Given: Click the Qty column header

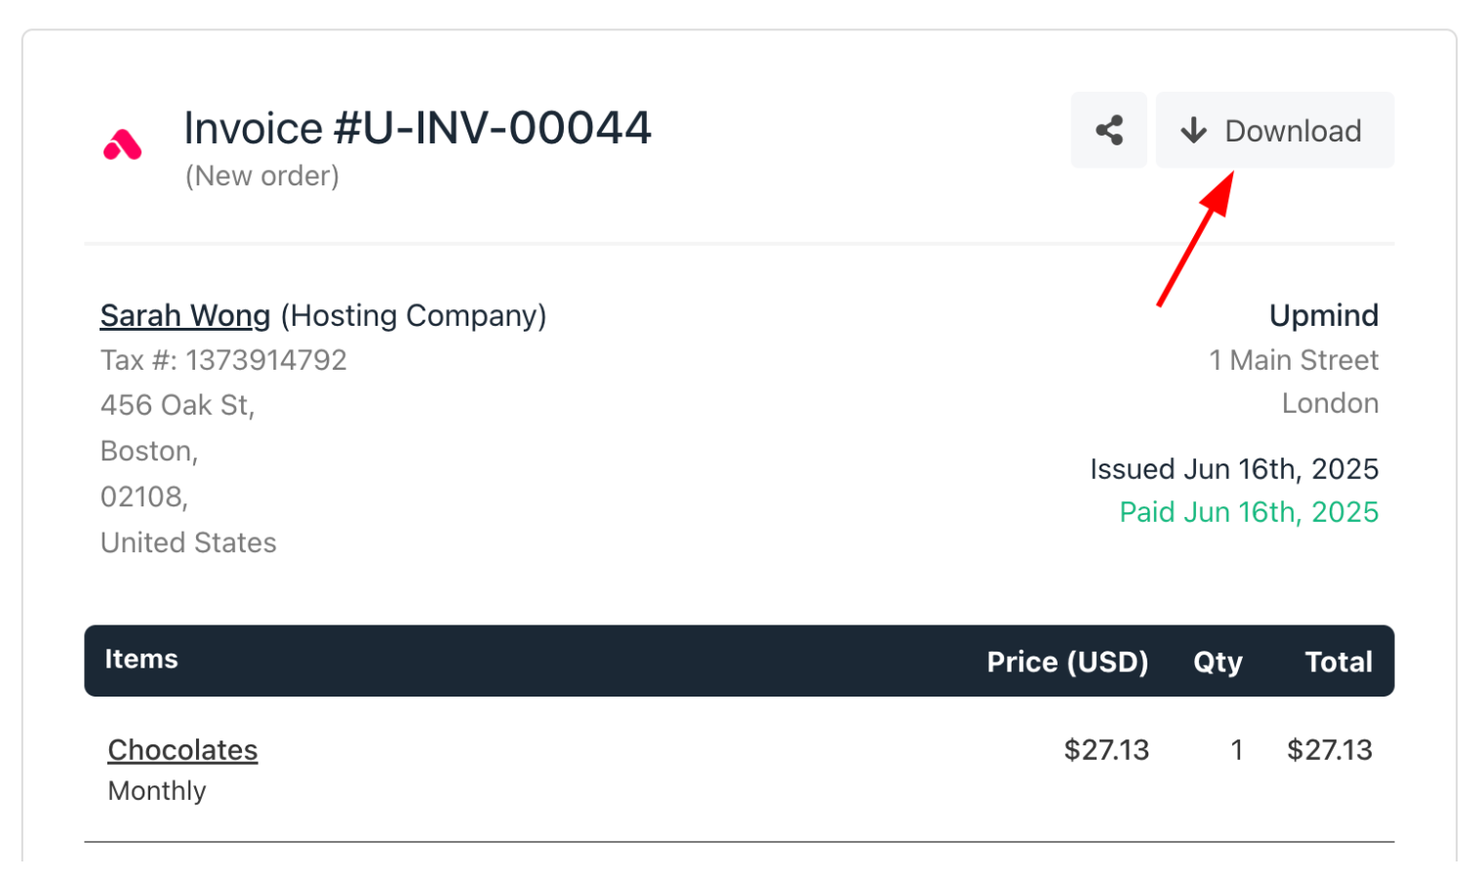Looking at the screenshot, I should [1218, 662].
